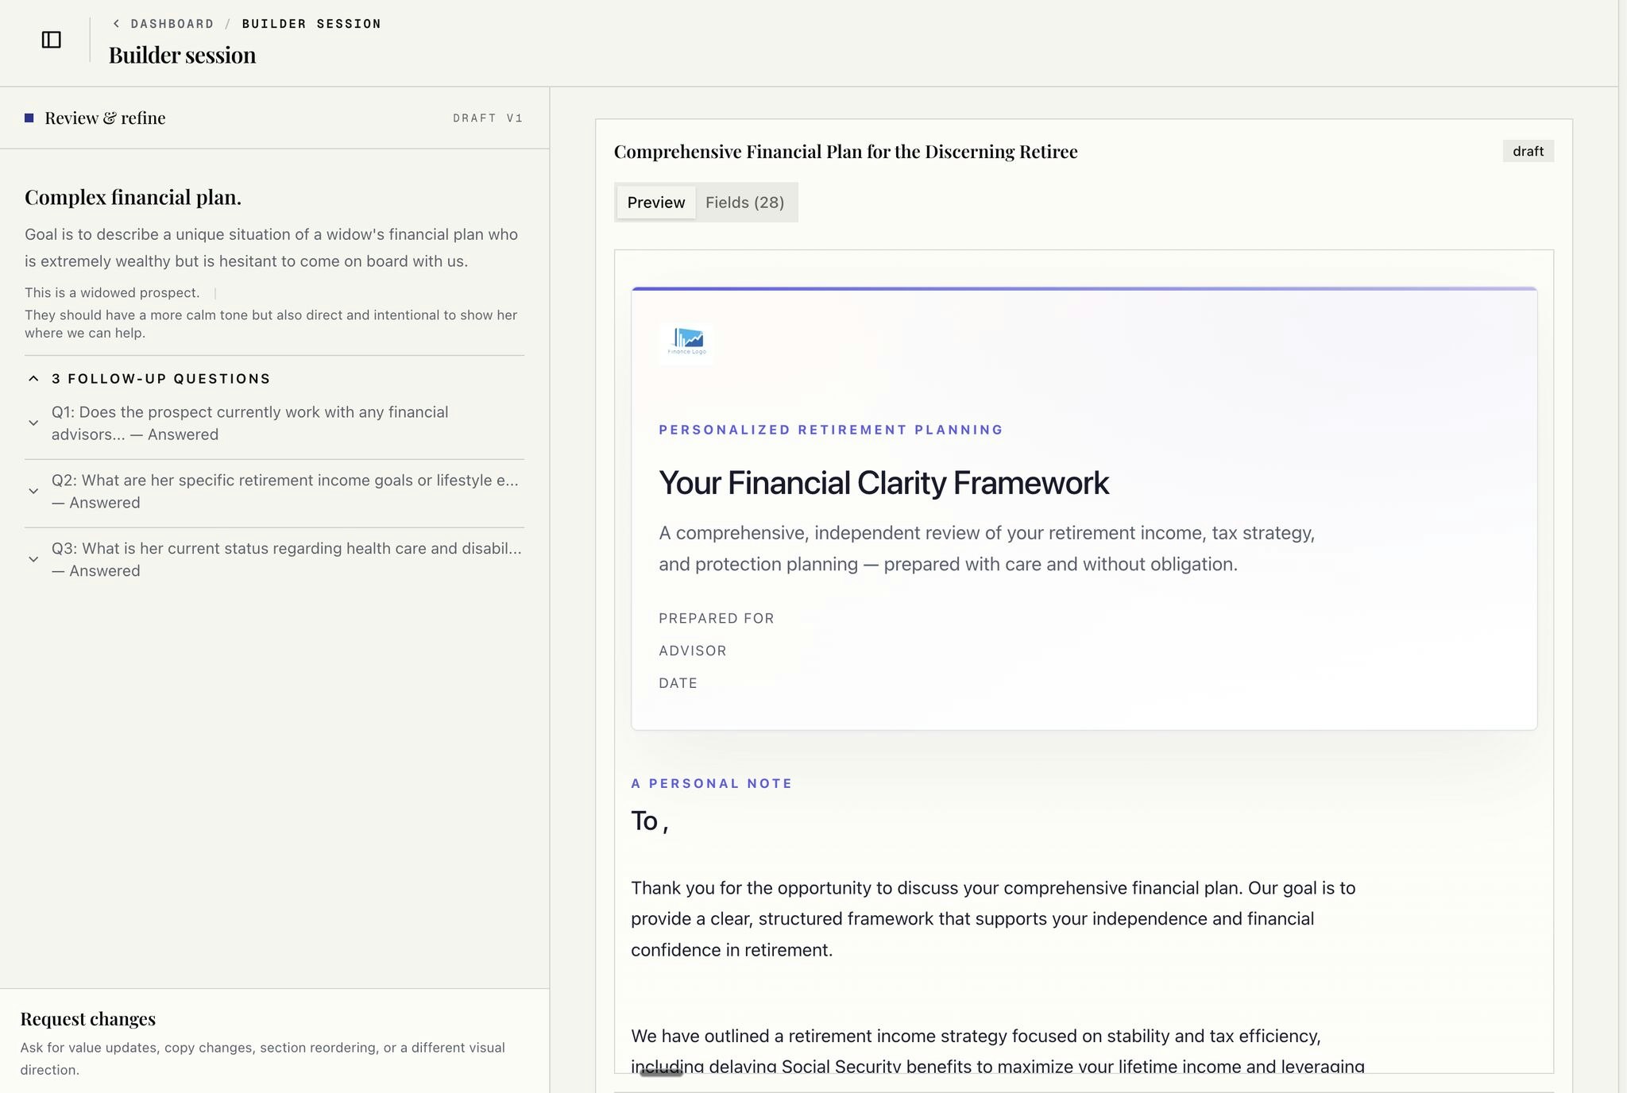Click the back chevron beside Dashboard
1627x1093 pixels.
pos(116,24)
